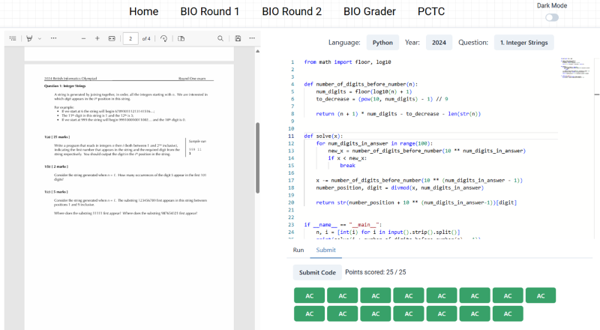Save the PDF using the floppy disk icon

coord(238,38)
